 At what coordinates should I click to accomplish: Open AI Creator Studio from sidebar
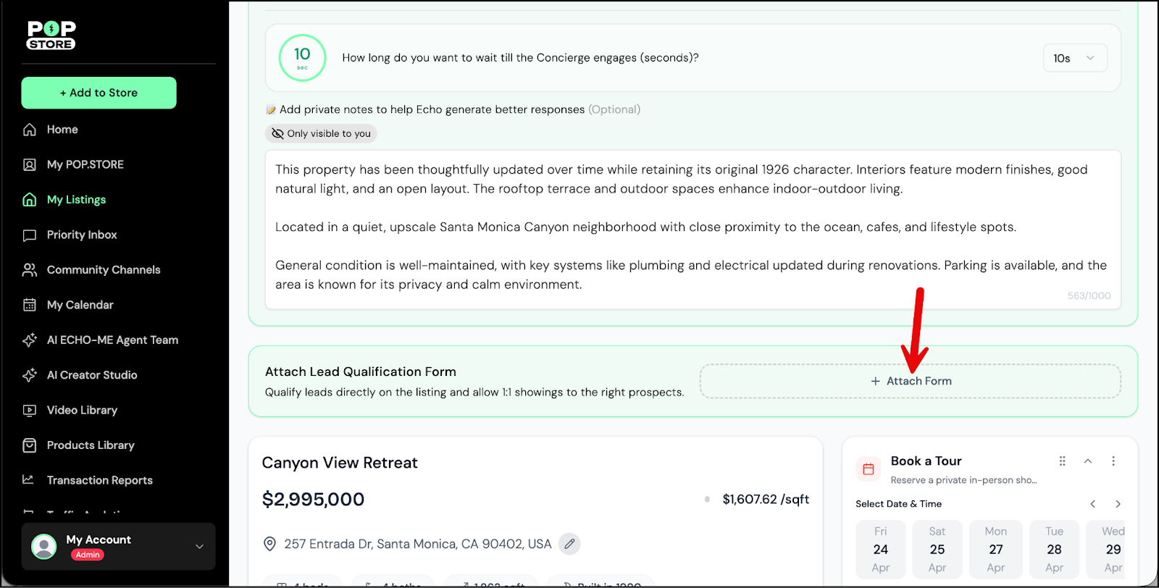91,375
